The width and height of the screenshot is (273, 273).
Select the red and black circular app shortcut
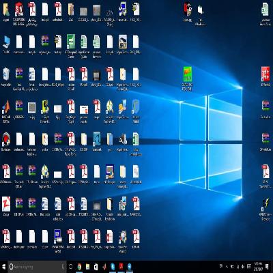(x=6, y=139)
